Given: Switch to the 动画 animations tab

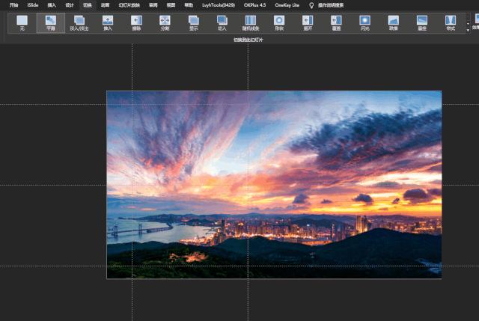Looking at the screenshot, I should coord(105,4).
